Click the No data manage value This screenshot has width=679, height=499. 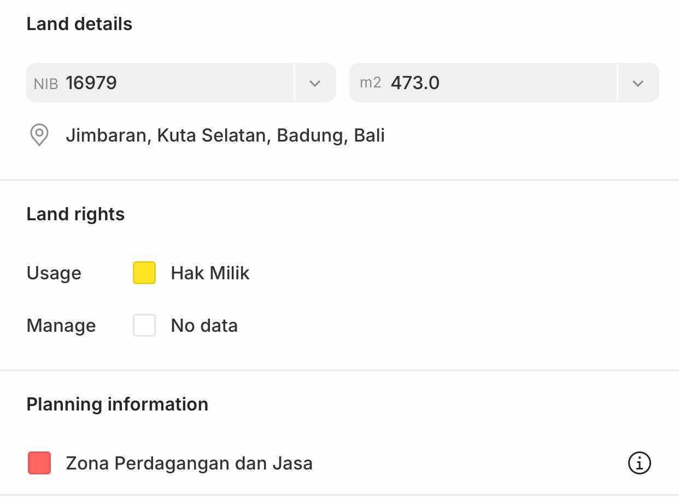204,325
